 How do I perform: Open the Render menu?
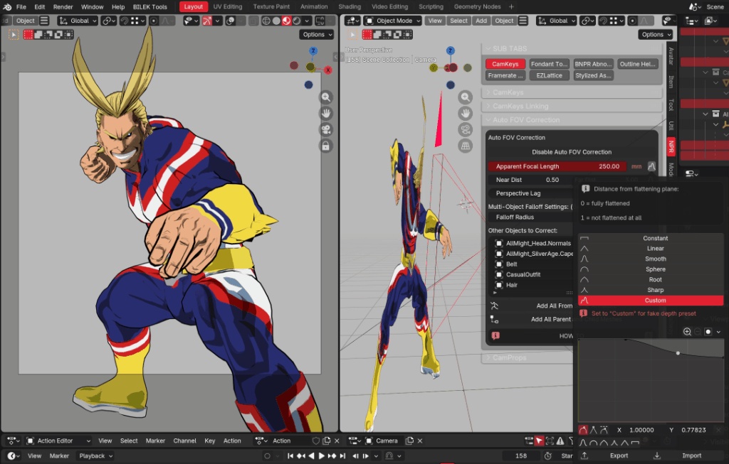pyautogui.click(x=63, y=7)
